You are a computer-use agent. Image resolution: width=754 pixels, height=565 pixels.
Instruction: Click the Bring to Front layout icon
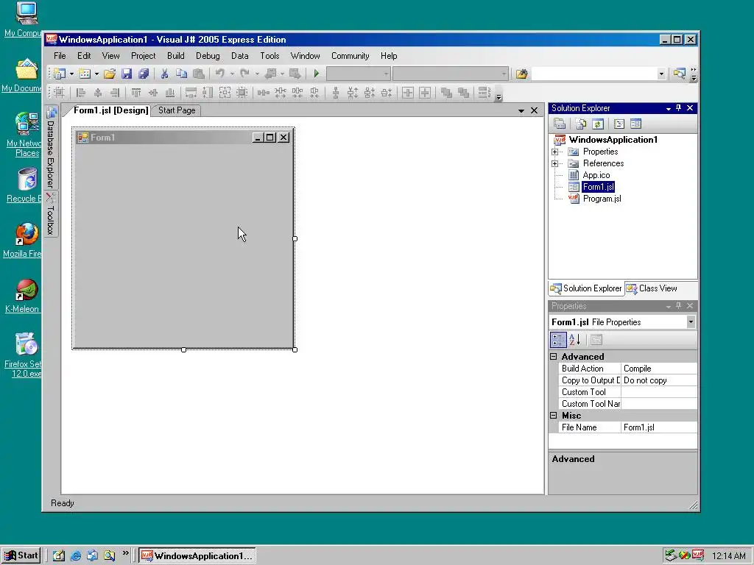click(446, 92)
